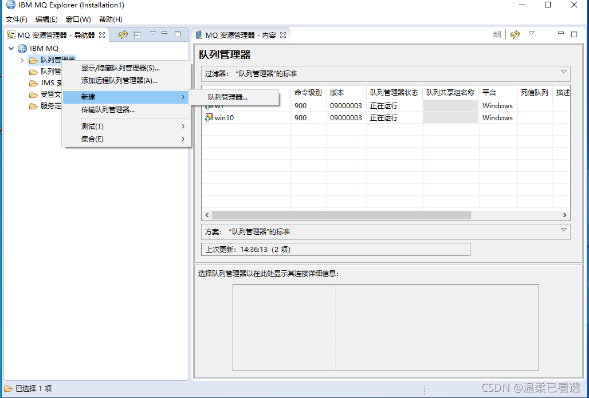Collapse the IBM MQ tree root
Viewport: 589px width, 398px height.
click(11, 48)
